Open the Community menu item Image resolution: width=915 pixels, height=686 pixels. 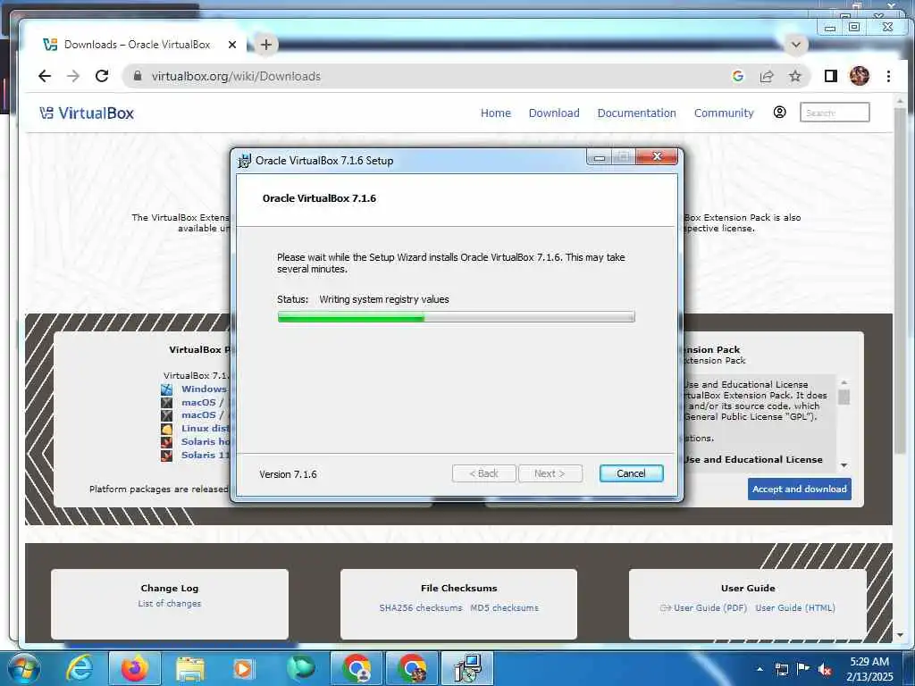tap(724, 113)
